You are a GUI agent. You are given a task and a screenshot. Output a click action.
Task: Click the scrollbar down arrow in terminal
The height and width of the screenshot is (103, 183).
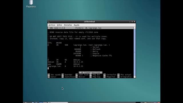click(x=135, y=77)
